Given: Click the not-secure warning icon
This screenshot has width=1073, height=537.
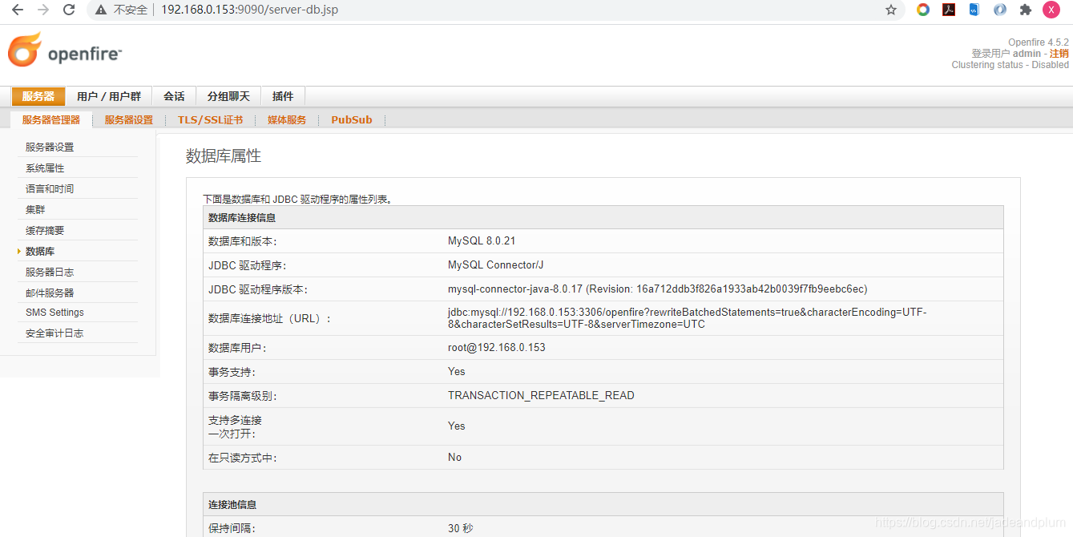Looking at the screenshot, I should click(x=100, y=10).
